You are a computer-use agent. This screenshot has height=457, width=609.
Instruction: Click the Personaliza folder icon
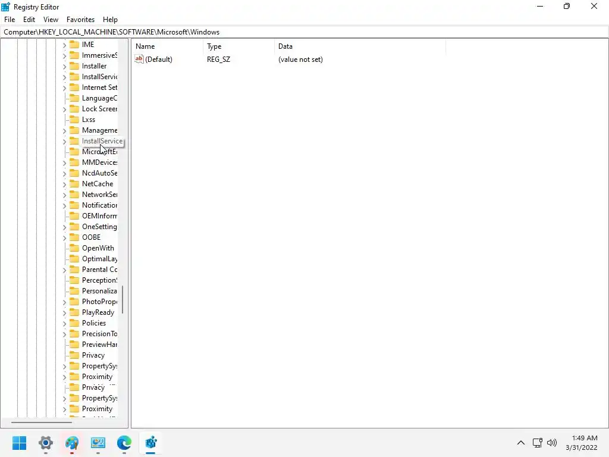click(74, 291)
